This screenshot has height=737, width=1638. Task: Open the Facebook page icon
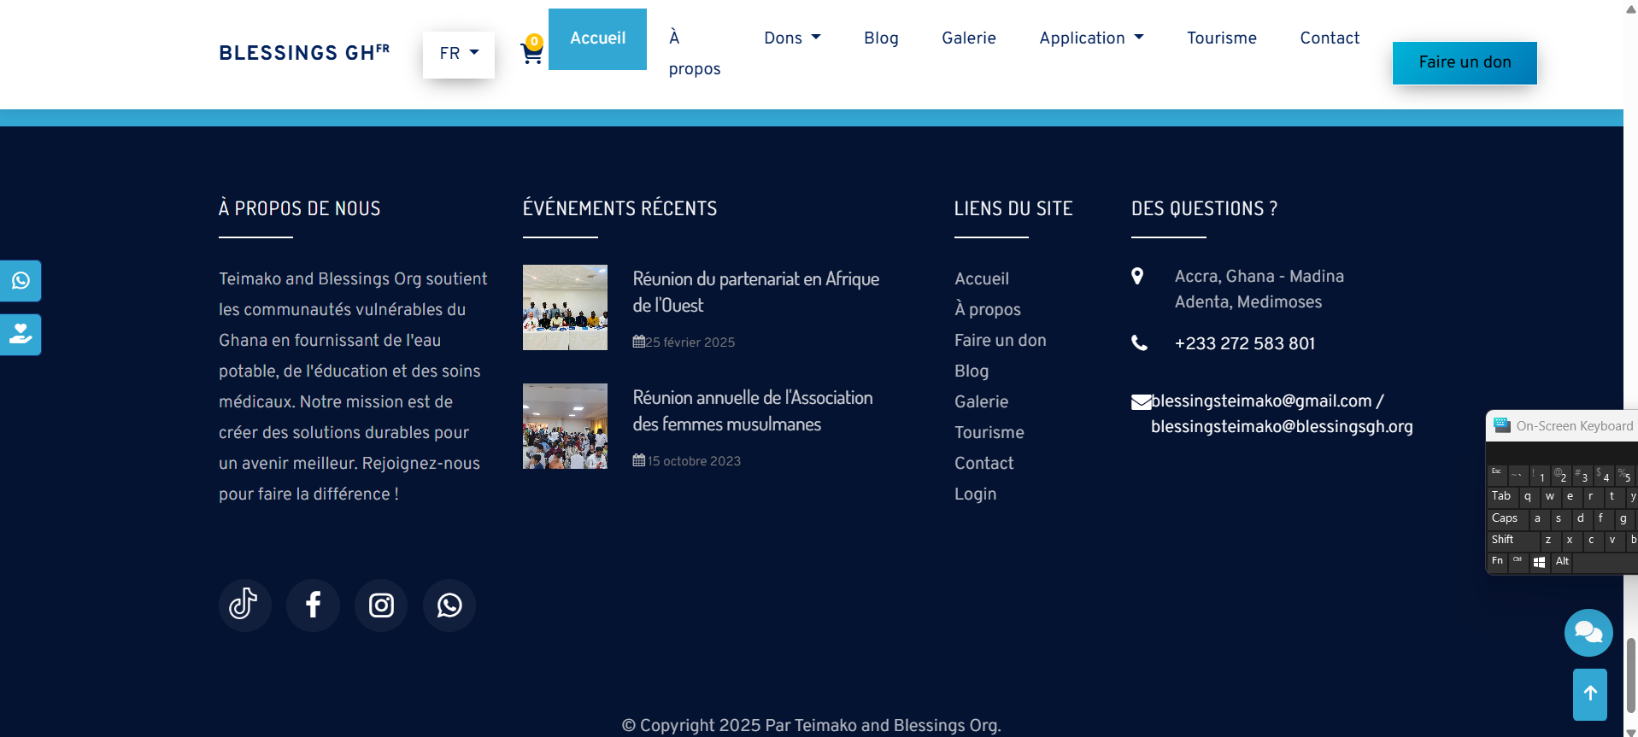click(313, 605)
